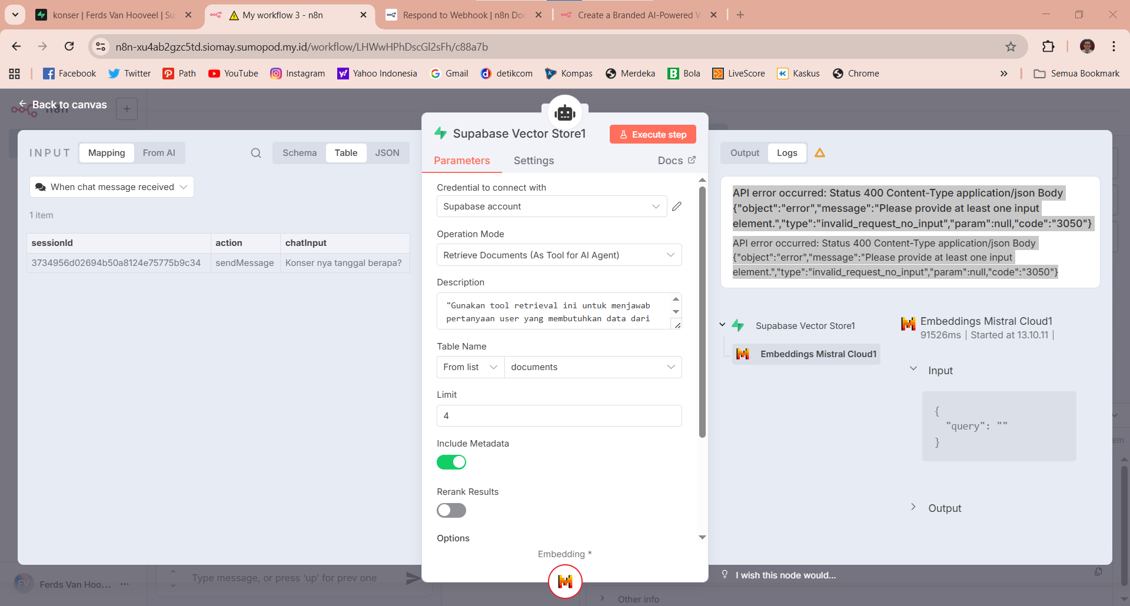Open the Chrome apps grid icon
Viewport: 1130px width, 606px height.
tap(15, 74)
